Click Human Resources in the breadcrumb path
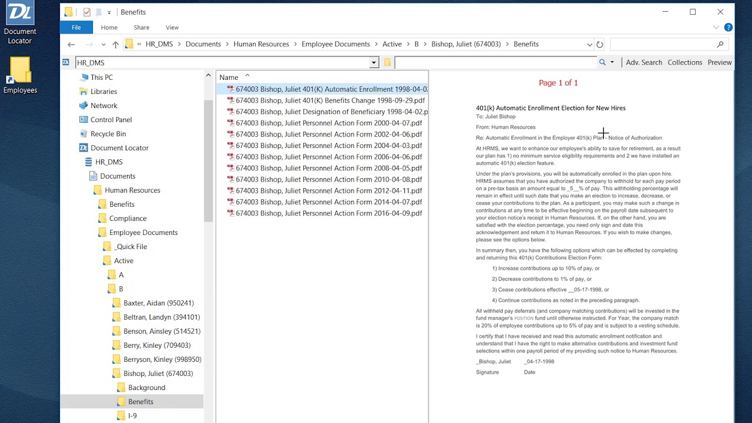This screenshot has height=423, width=752. click(x=261, y=44)
